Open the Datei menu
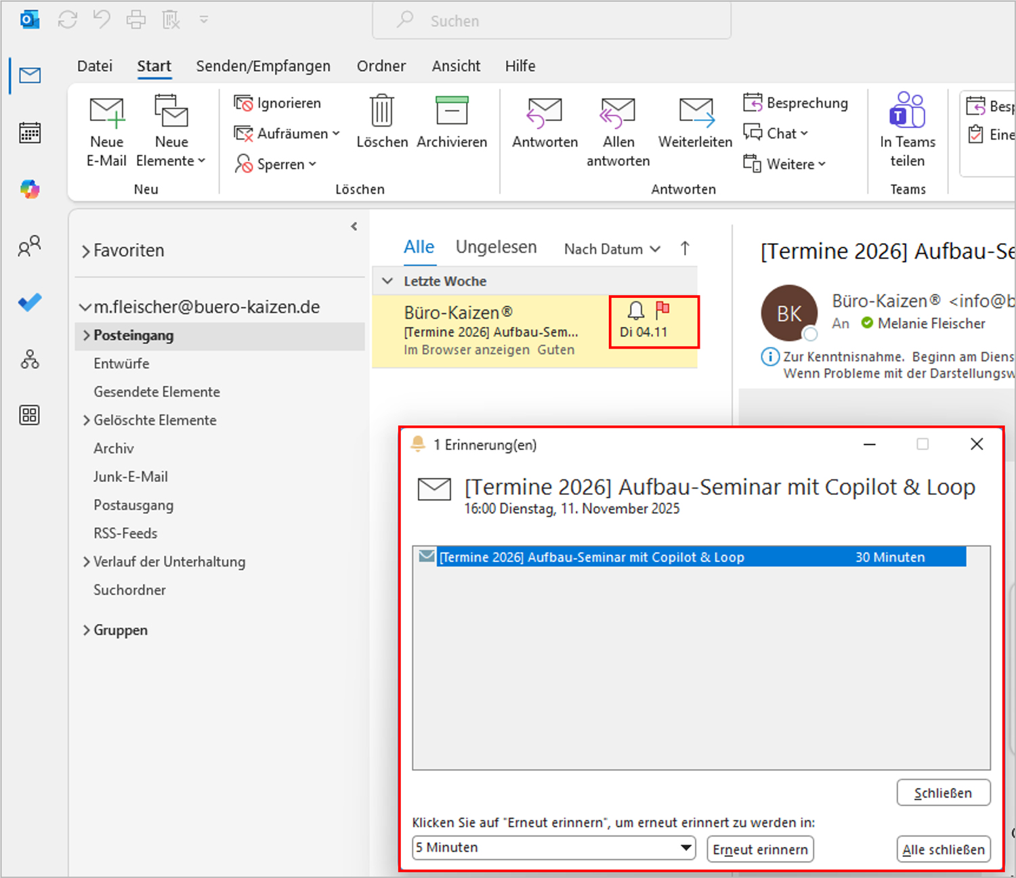This screenshot has width=1016, height=878. tap(94, 66)
